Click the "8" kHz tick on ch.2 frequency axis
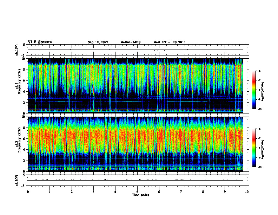 pos(25,128)
